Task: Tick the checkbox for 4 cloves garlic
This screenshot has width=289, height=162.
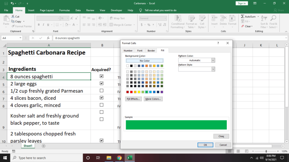Action: click(x=102, y=105)
